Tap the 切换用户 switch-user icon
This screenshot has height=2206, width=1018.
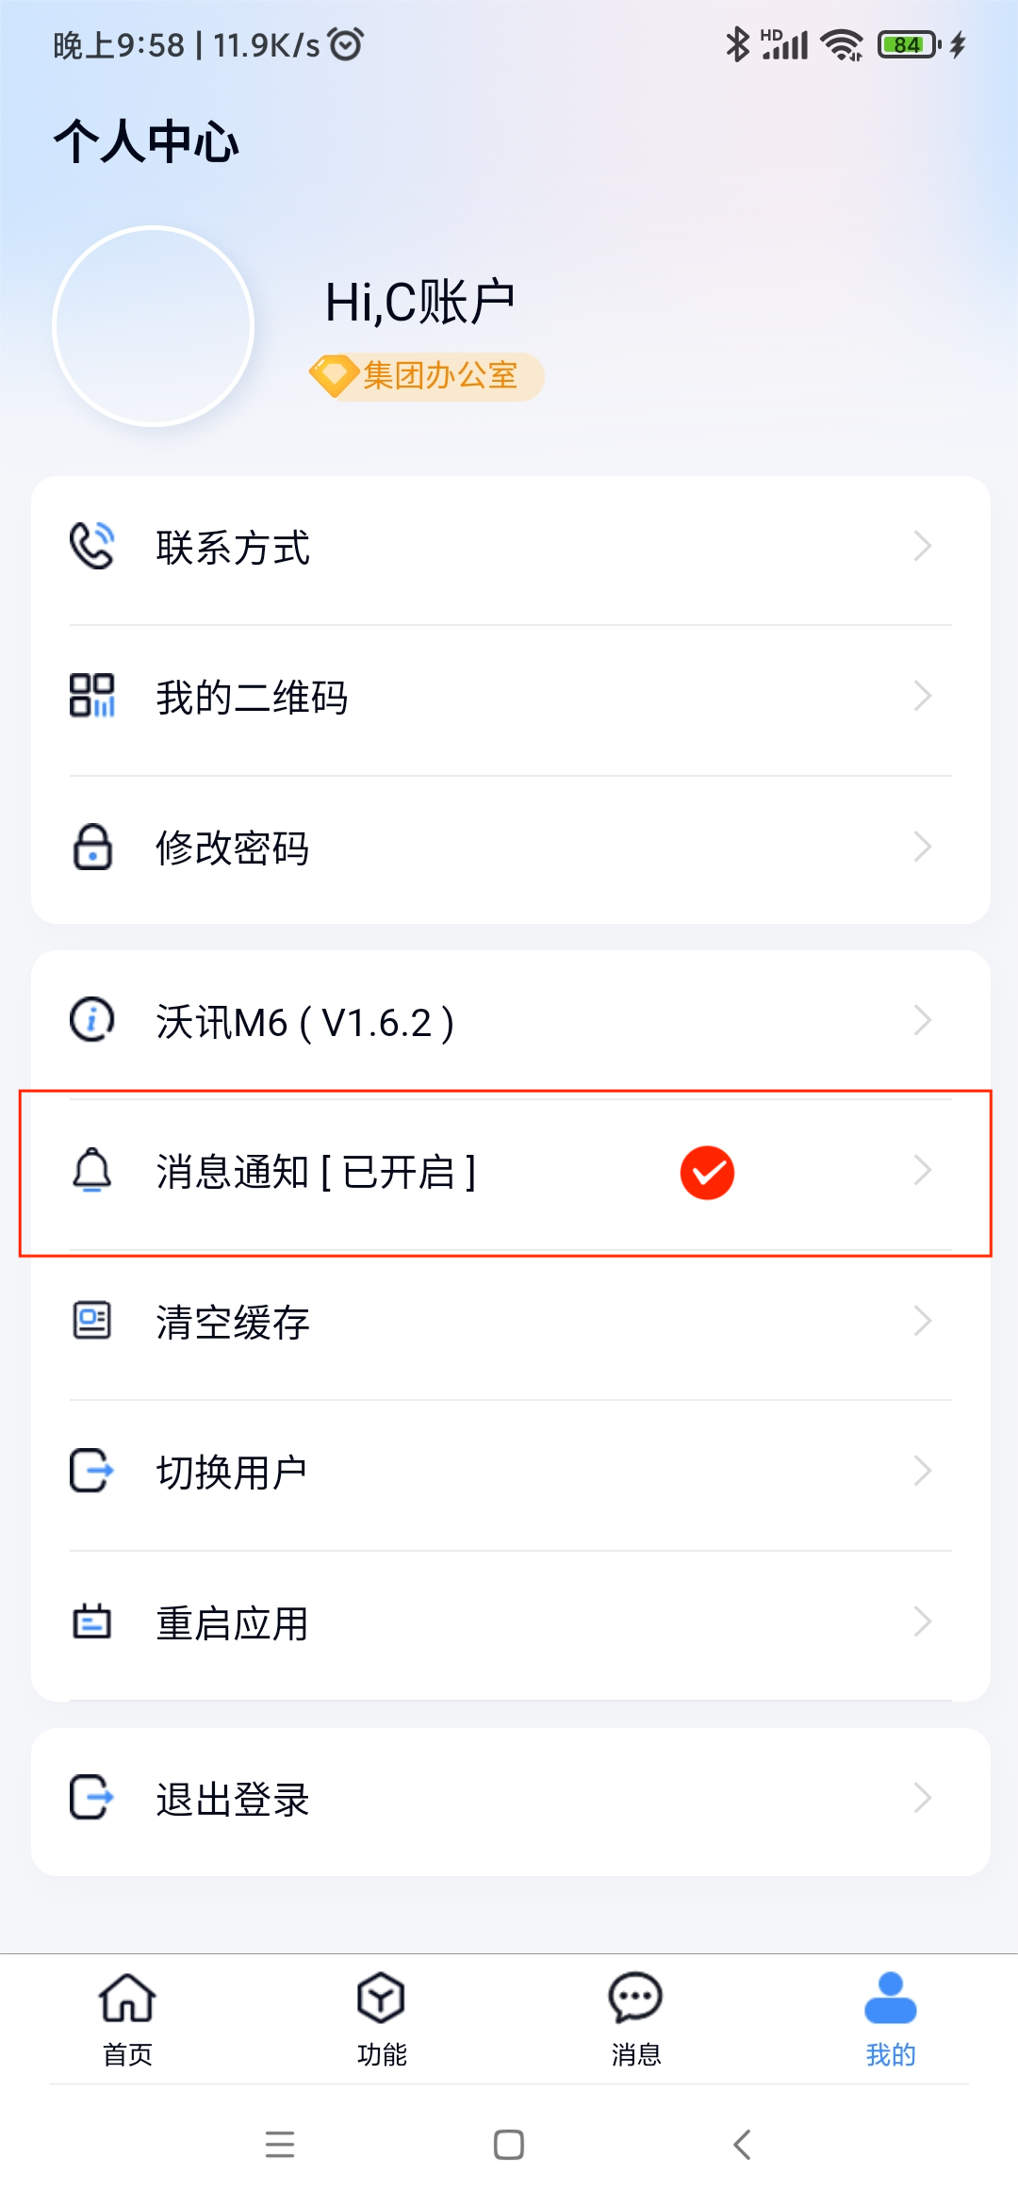[x=92, y=1471]
